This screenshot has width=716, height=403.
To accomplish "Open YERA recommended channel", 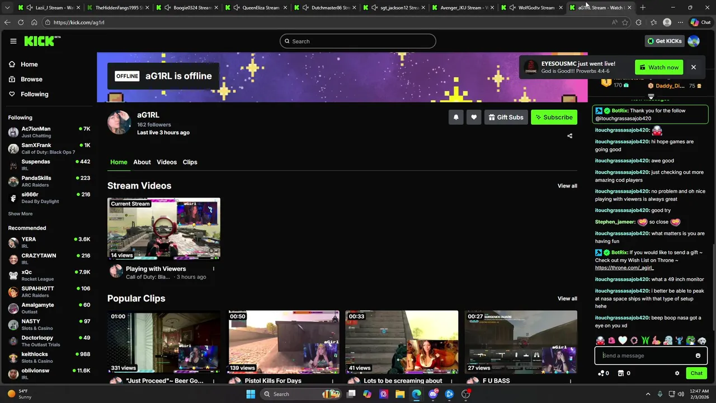I will (49, 242).
